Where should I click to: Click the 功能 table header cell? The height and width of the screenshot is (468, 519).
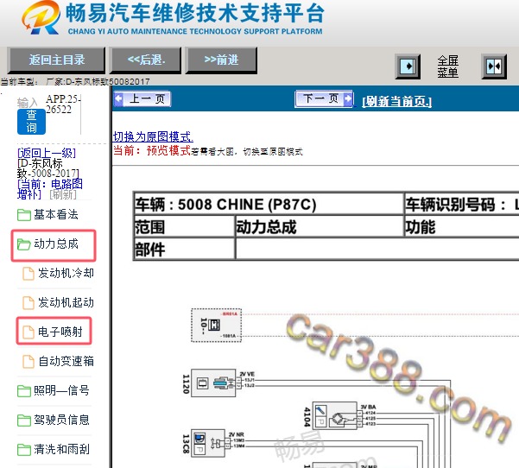(462, 227)
